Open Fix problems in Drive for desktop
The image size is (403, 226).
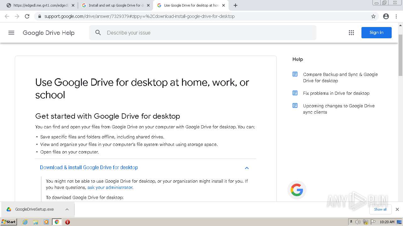pos(336,93)
